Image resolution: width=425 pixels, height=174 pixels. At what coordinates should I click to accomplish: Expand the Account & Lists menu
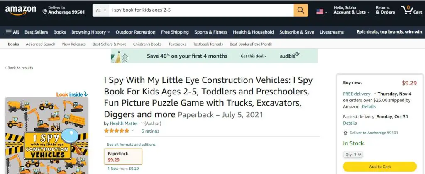pos(351,10)
